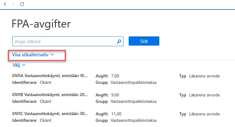Screen dimensions: 235x127
Task: Click Identifierare 'Okänt' under 0101C
Action: pyautogui.click(x=45, y=120)
